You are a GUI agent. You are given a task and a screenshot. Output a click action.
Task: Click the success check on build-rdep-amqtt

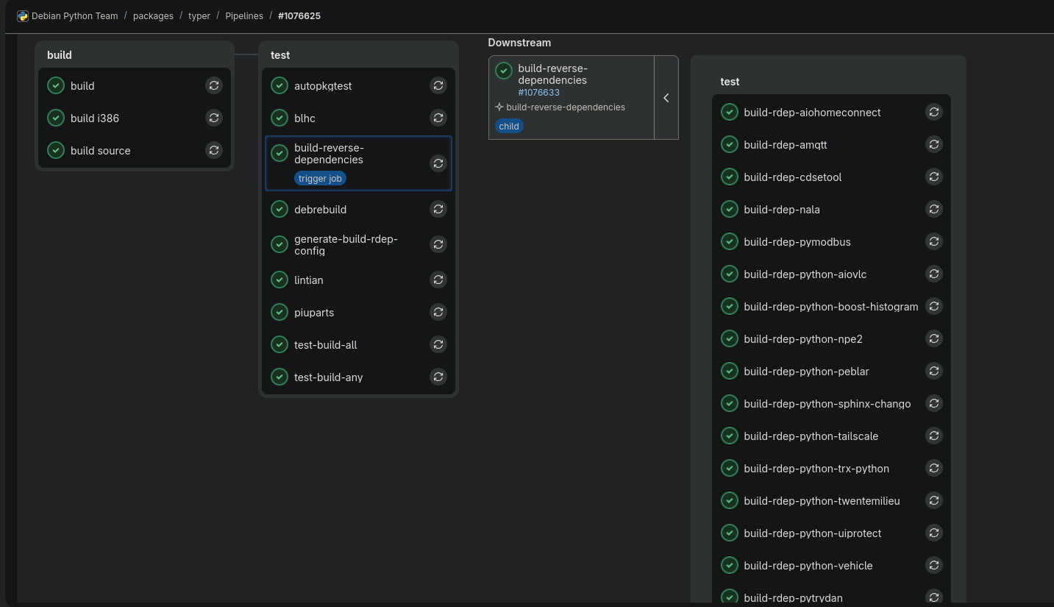click(730, 144)
